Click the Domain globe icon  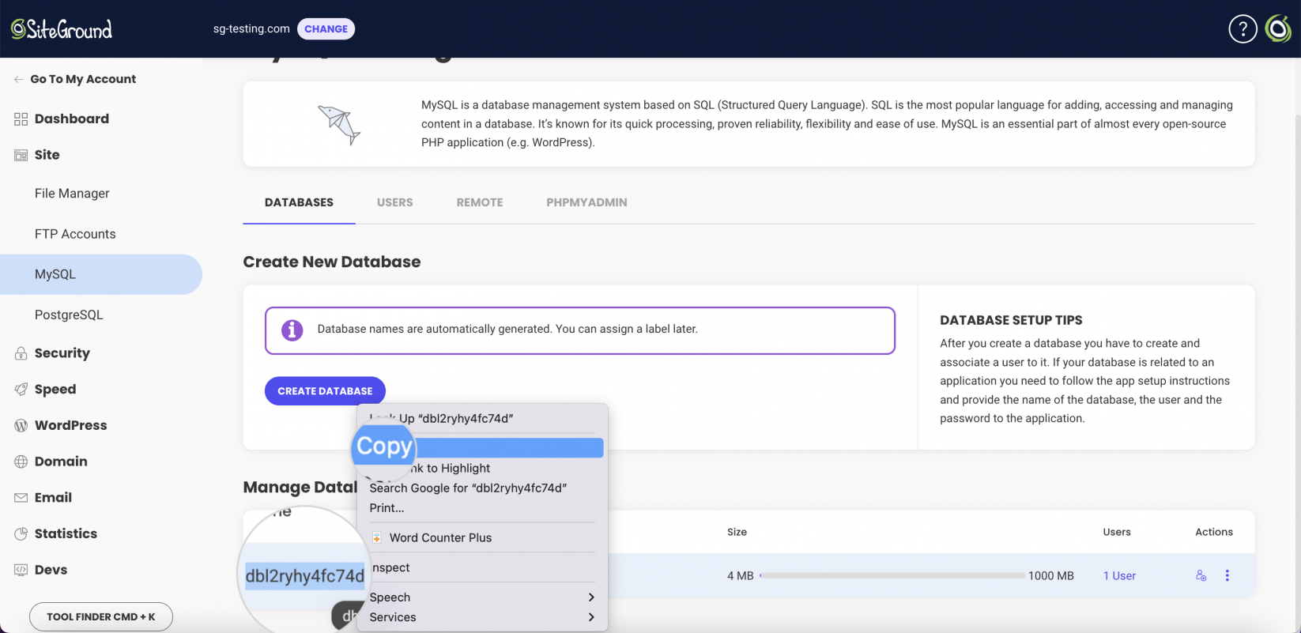pos(21,462)
